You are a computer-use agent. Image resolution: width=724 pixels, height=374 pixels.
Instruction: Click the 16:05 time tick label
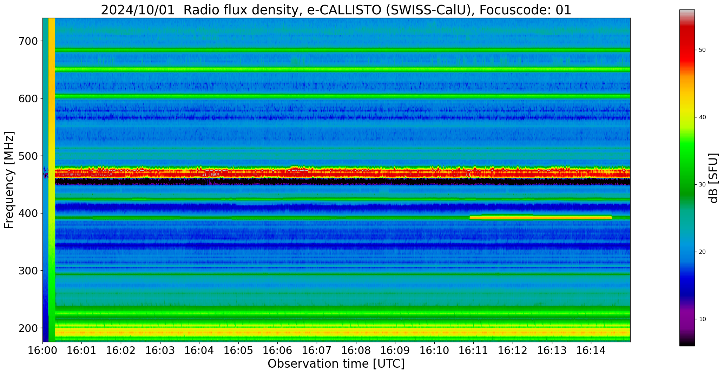click(x=239, y=351)
